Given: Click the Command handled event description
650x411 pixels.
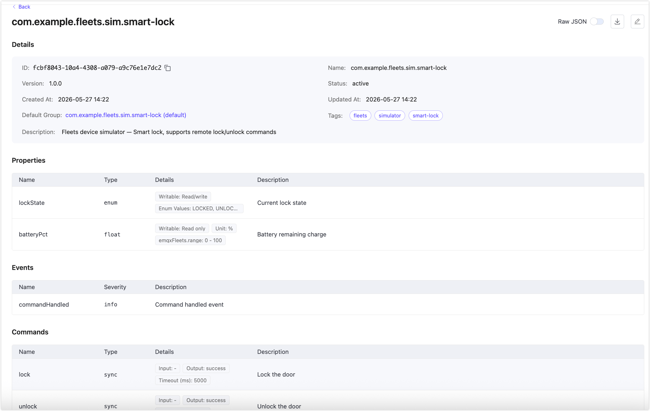Looking at the screenshot, I should point(189,304).
